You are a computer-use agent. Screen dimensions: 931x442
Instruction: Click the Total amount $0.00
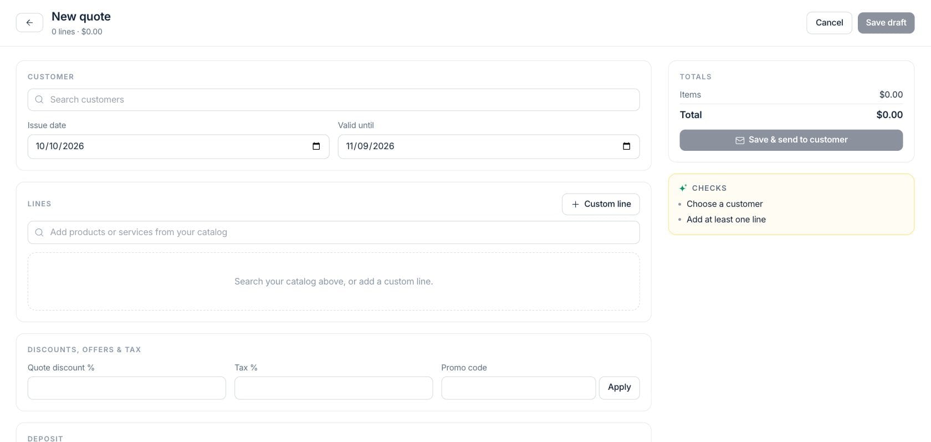[889, 115]
